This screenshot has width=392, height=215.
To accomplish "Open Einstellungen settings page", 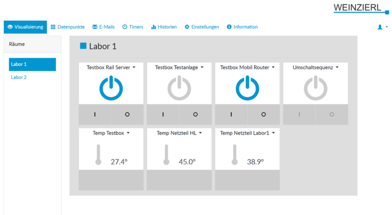I will pos(201,27).
